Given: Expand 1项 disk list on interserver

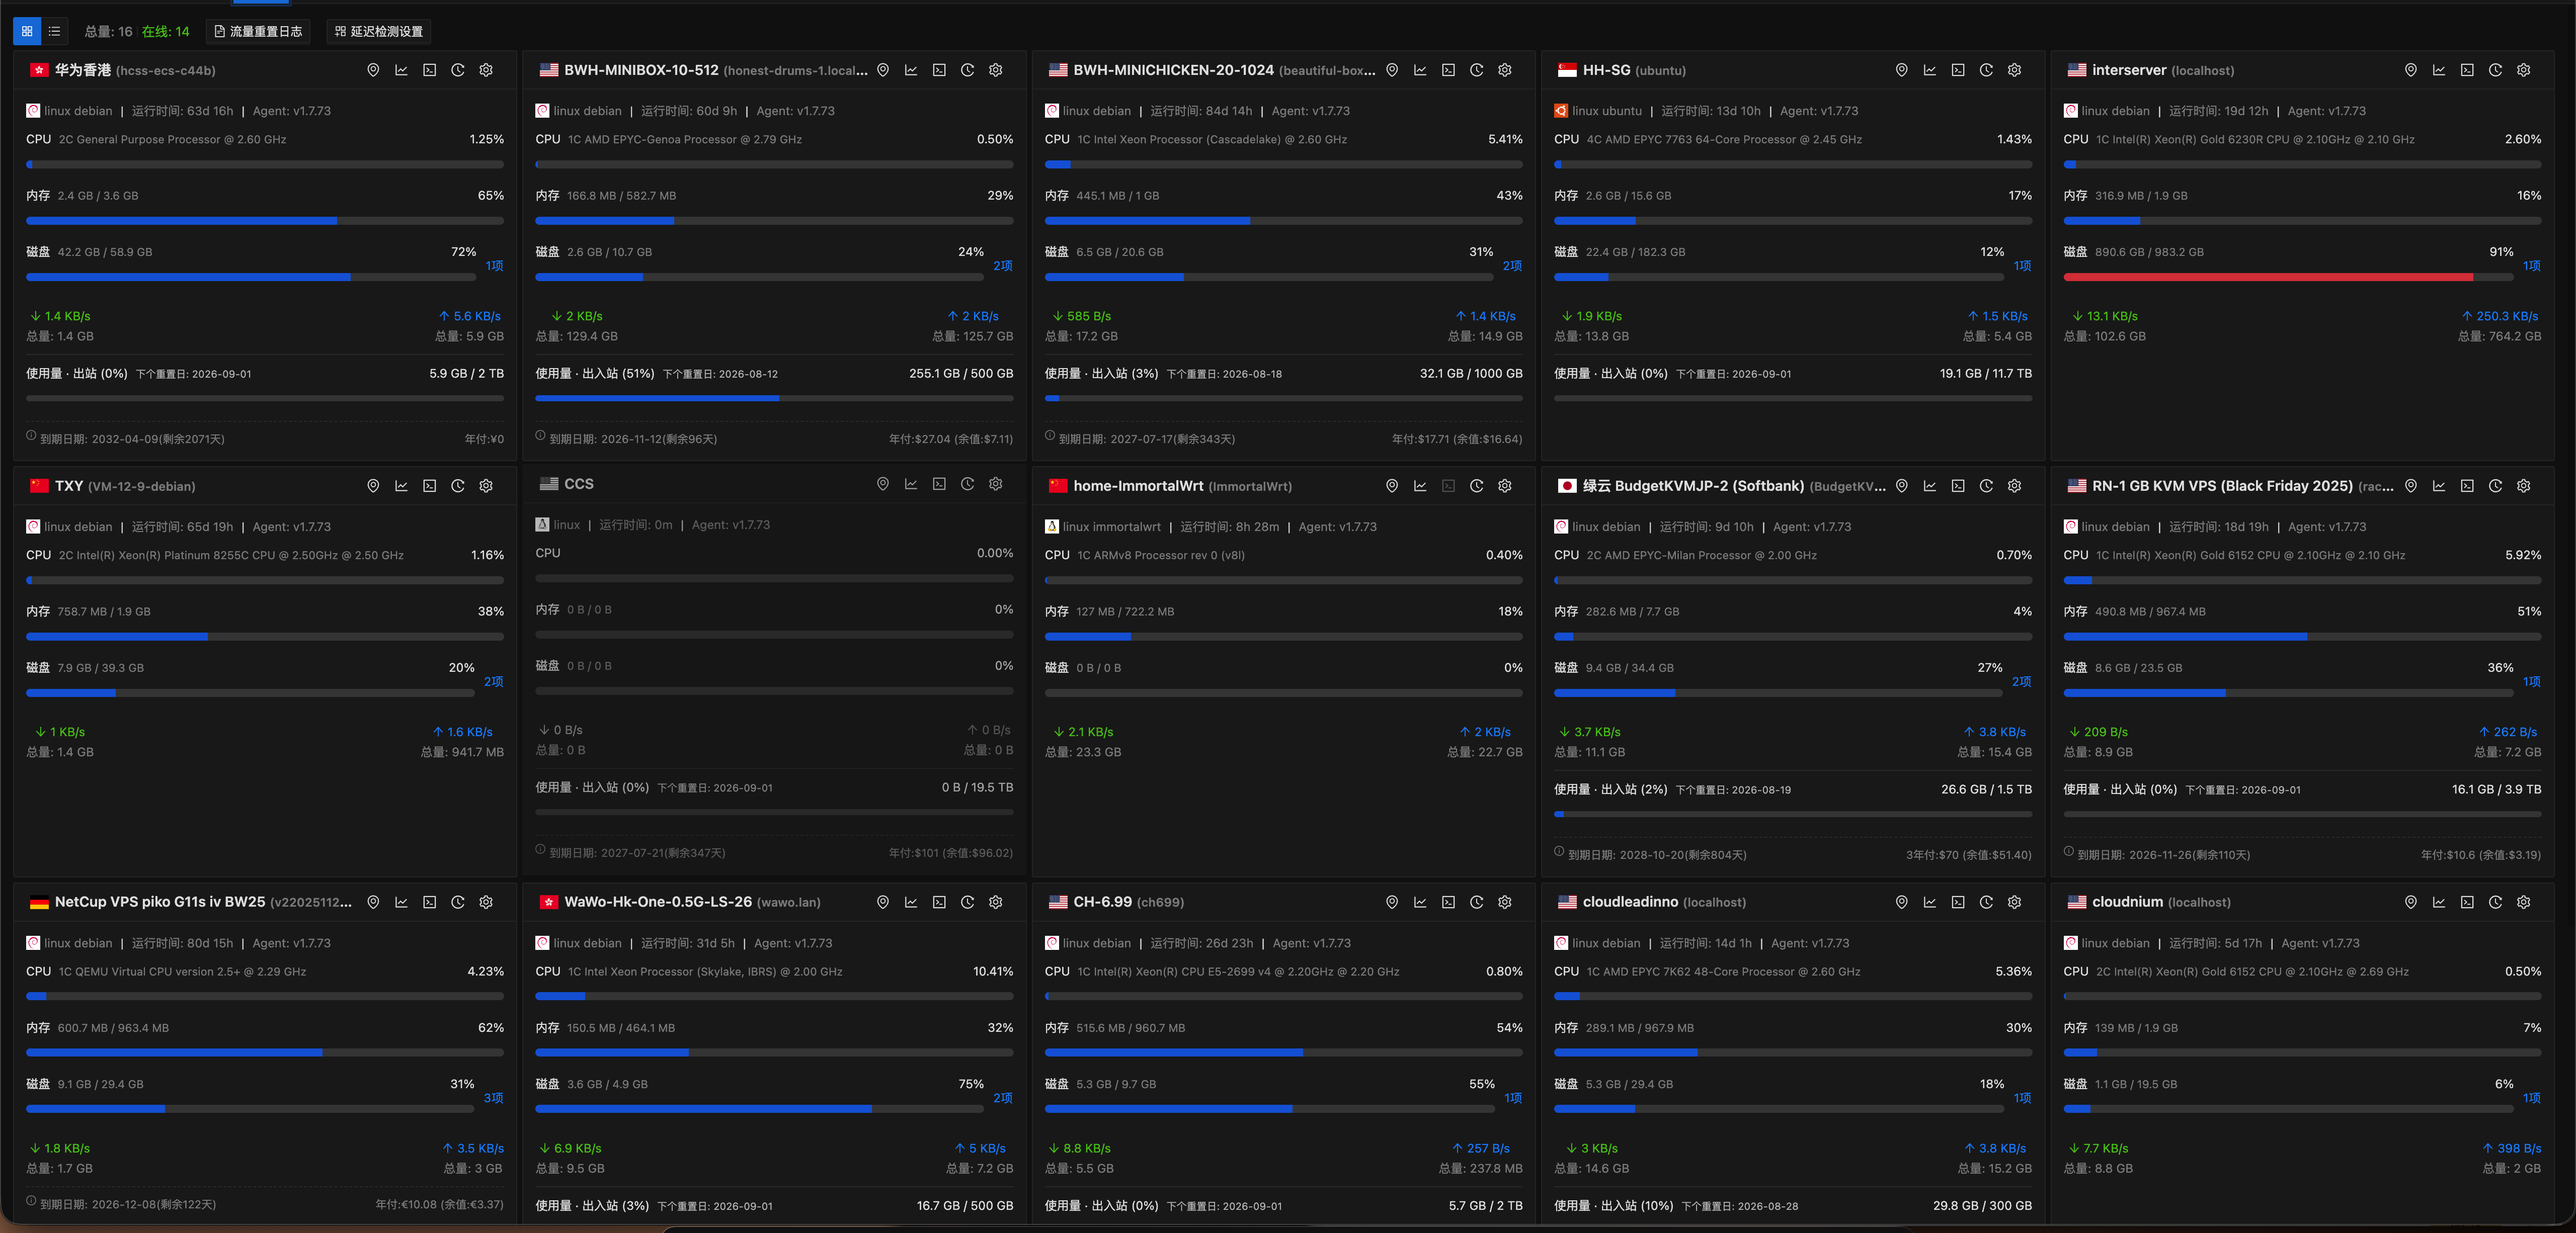Looking at the screenshot, I should click(x=2531, y=266).
